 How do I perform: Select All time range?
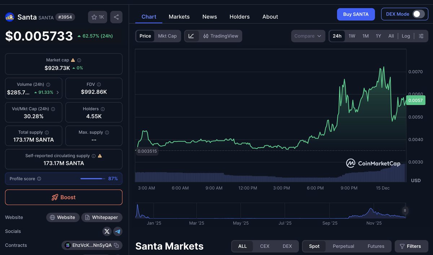pyautogui.click(x=391, y=36)
